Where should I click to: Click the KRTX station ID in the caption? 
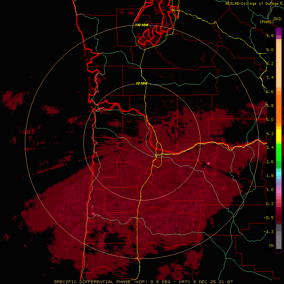[x=185, y=282]
